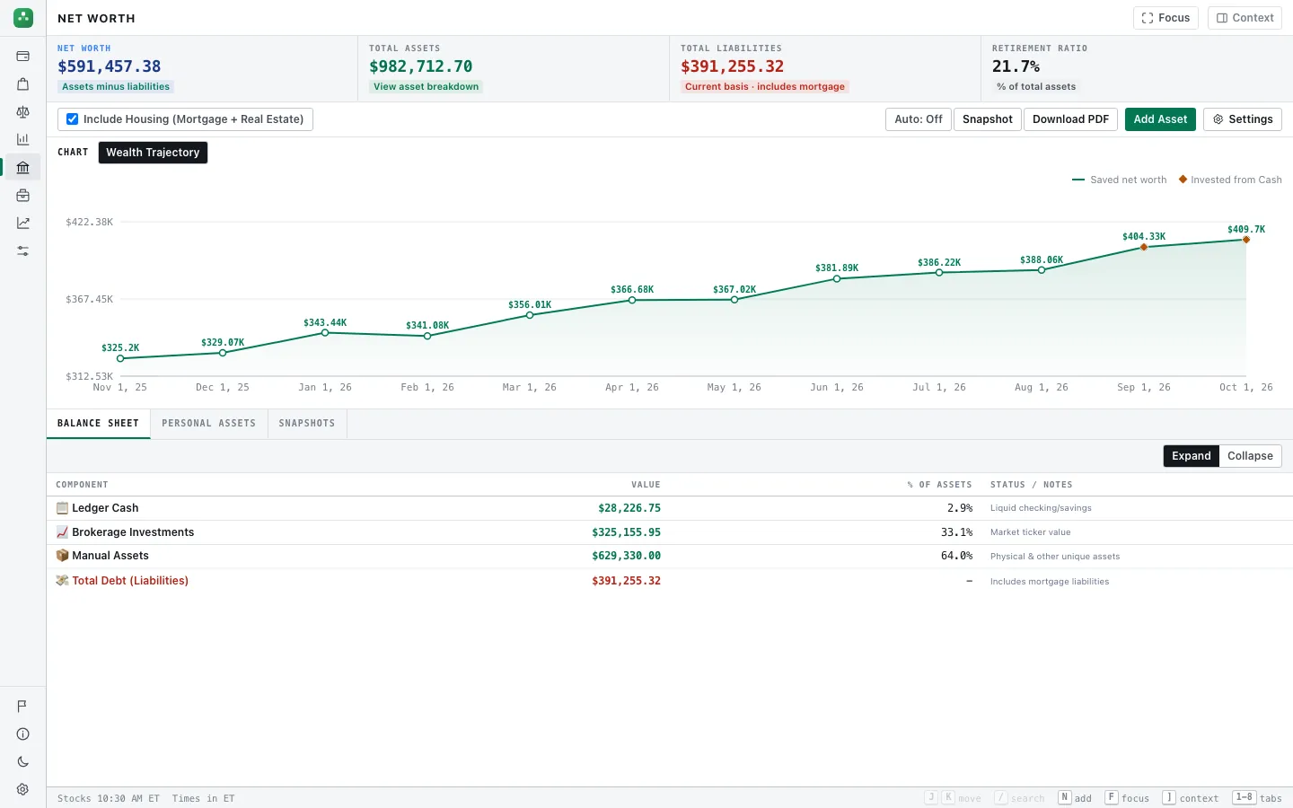
Task: Select the bank building Net Worth icon
Action: point(23,167)
